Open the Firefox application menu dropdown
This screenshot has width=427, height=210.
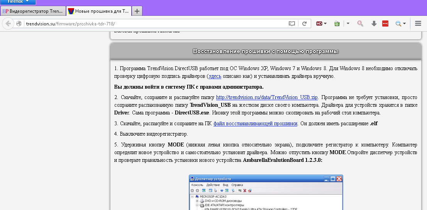(x=18, y=2)
